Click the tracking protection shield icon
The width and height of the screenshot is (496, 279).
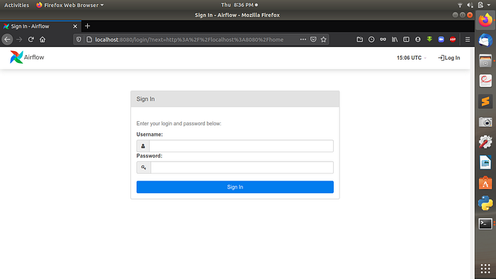tap(79, 40)
